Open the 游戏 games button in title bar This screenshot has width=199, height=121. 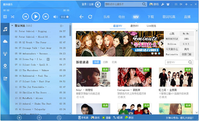point(154,4)
